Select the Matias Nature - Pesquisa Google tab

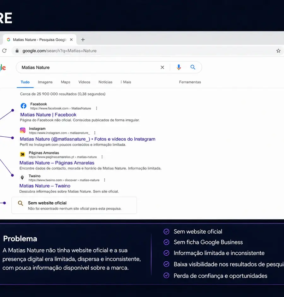click(x=40, y=39)
